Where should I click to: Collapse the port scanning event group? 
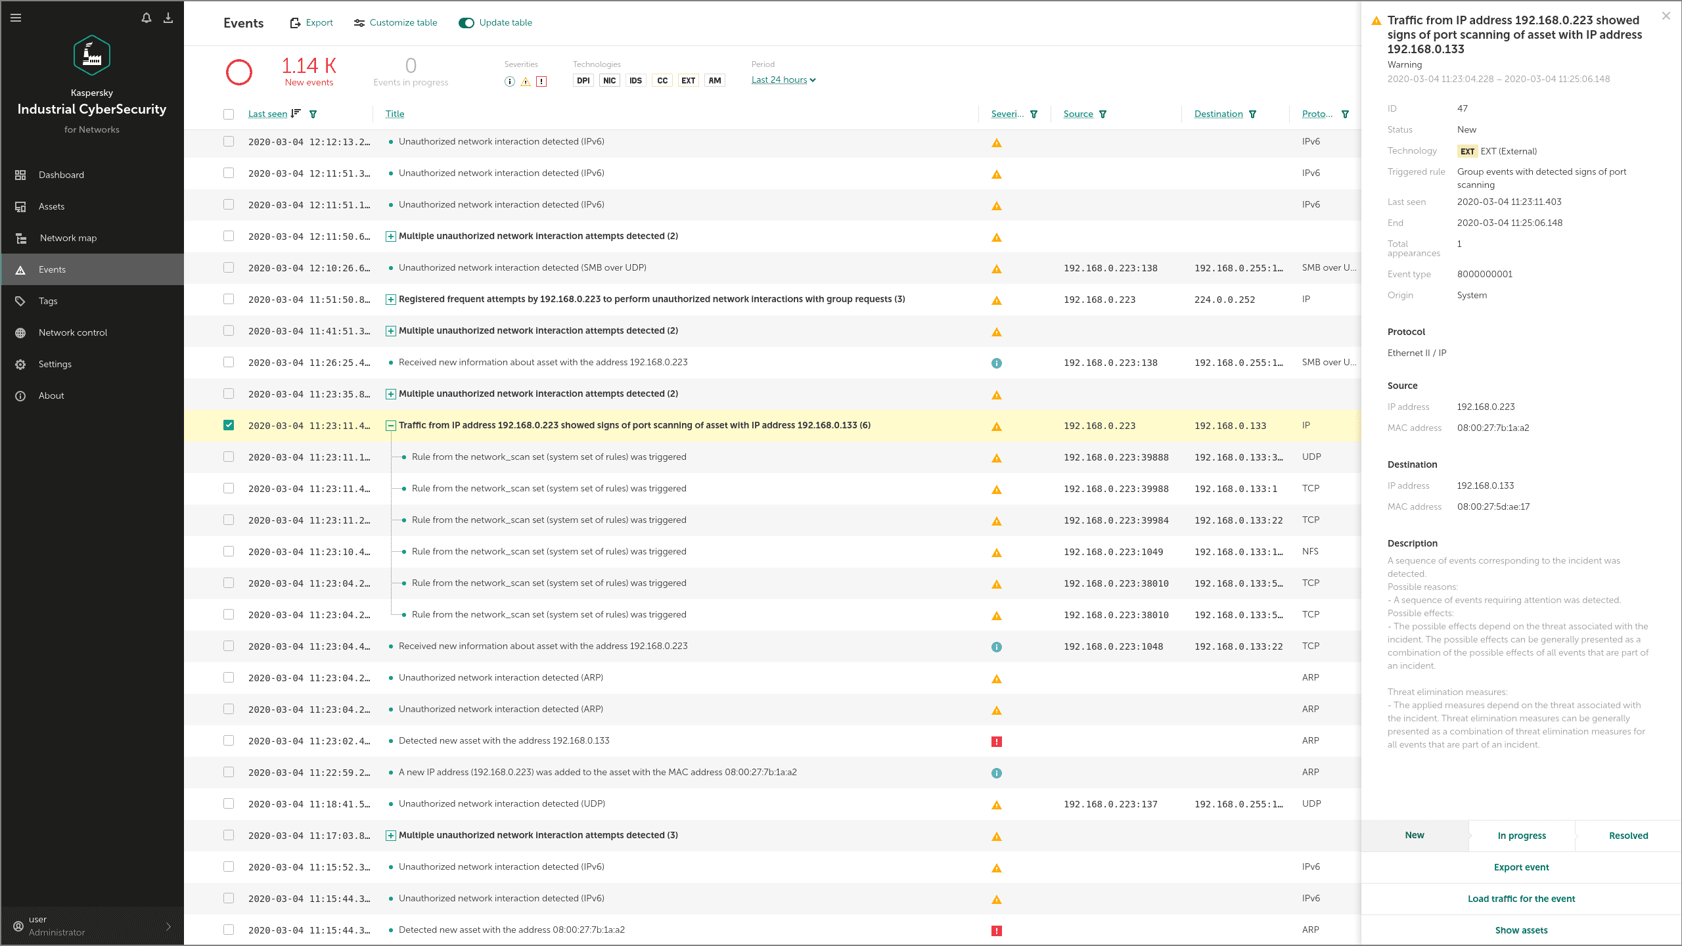[390, 426]
